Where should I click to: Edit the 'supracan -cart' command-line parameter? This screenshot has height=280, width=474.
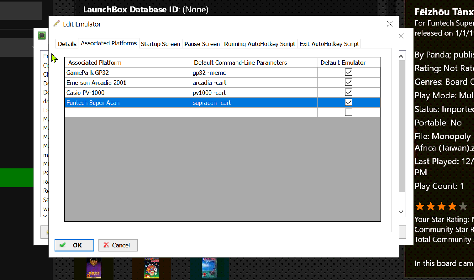[x=254, y=102]
